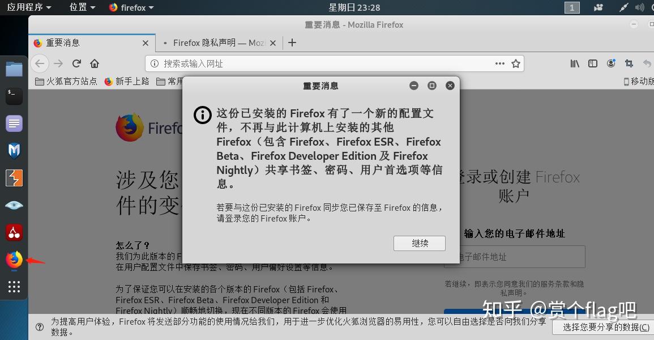The height and width of the screenshot is (340, 654).
Task: Open mobile bookmarks 移动版 item
Action: pos(639,82)
